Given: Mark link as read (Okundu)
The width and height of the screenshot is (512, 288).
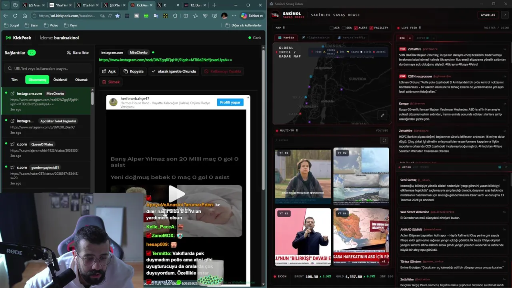Looking at the screenshot, I should coord(174,71).
